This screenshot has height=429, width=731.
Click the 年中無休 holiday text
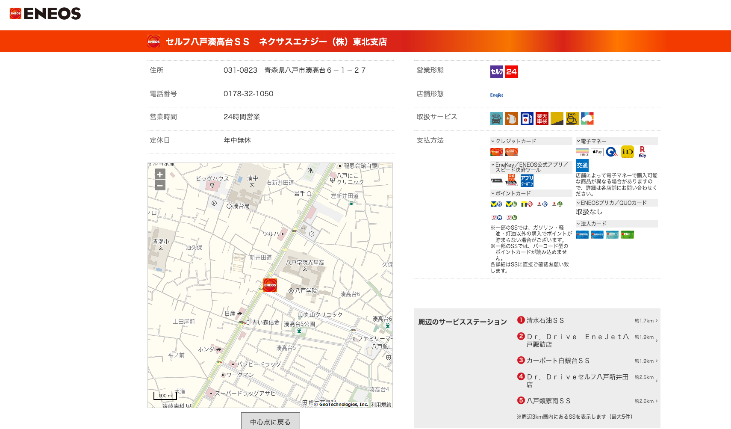click(x=237, y=140)
